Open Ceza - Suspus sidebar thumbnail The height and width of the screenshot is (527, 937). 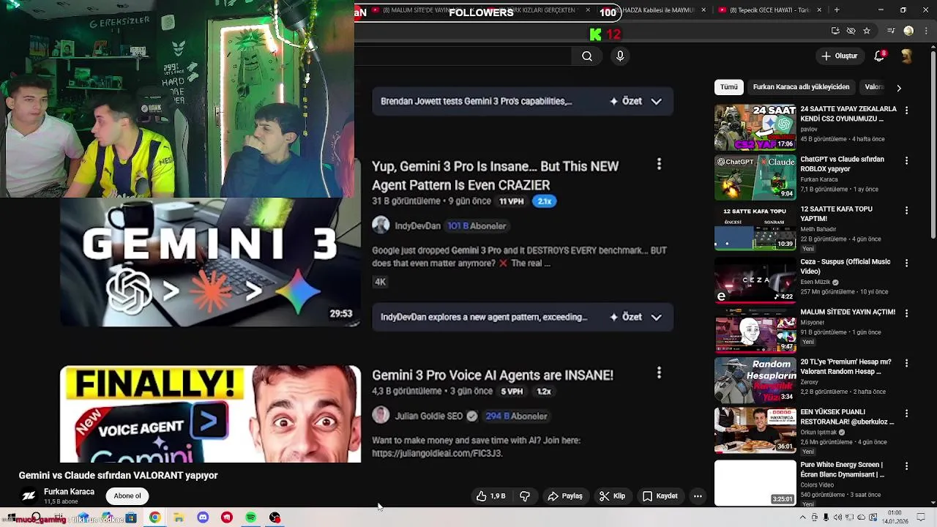click(755, 280)
